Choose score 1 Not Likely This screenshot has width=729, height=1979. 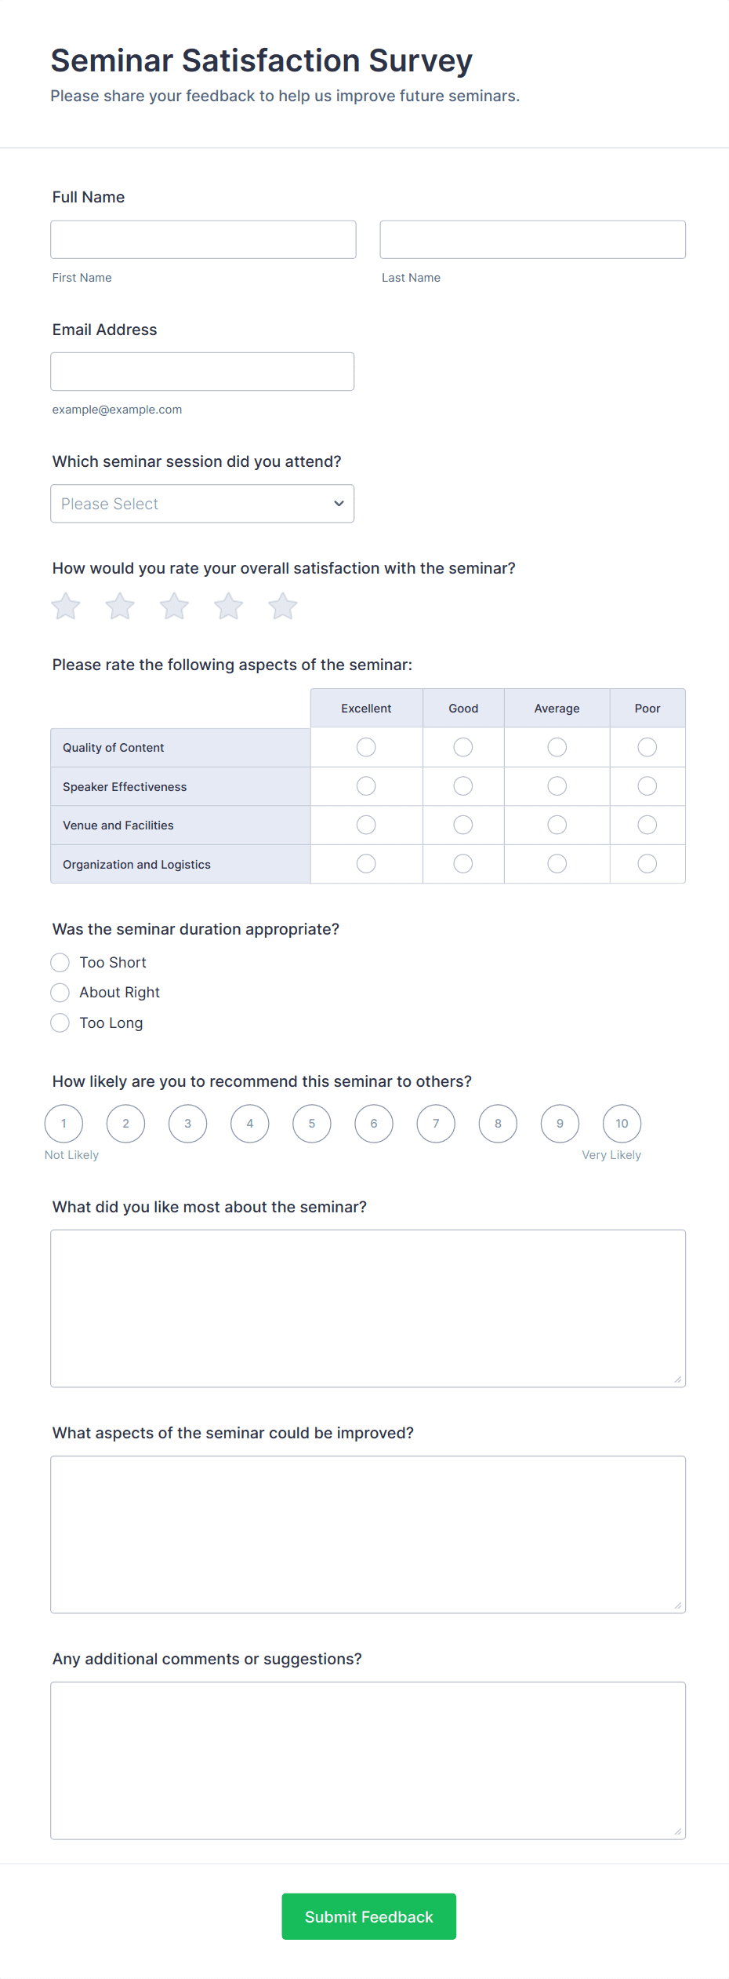[x=63, y=1124]
